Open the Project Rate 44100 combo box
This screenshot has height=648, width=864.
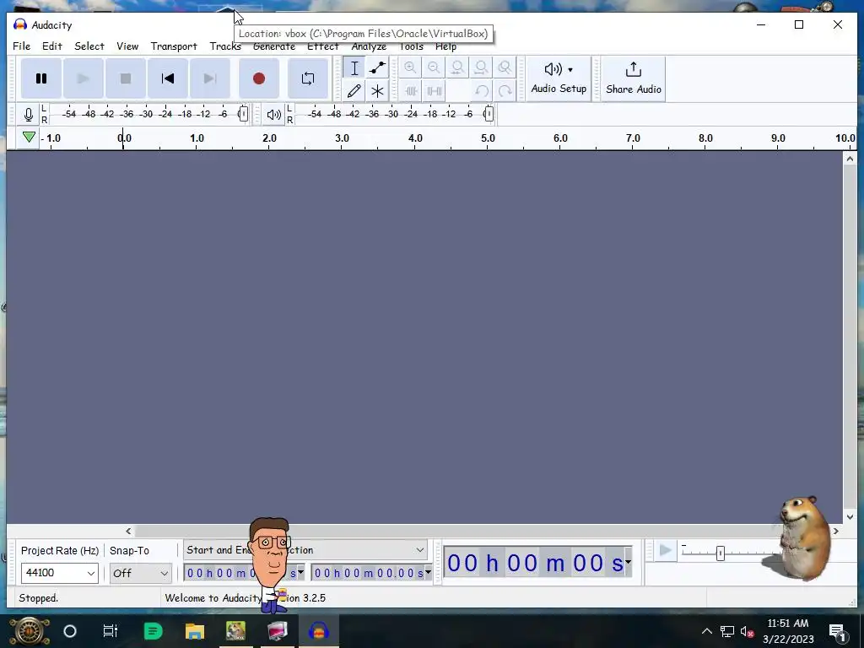[60, 573]
